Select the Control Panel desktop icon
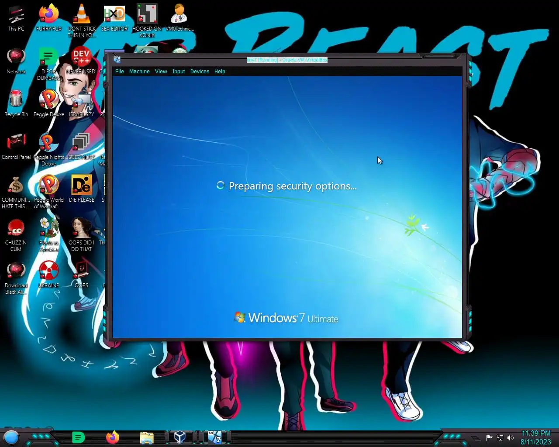Image resolution: width=559 pixels, height=447 pixels. tap(16, 146)
